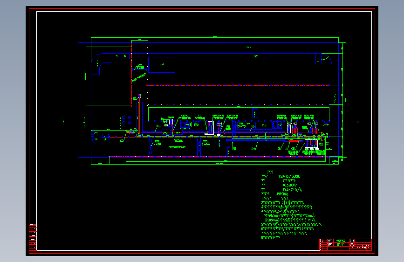Click the note value '150?150?3000,'
The image size is (404, 262).
(289, 176)
